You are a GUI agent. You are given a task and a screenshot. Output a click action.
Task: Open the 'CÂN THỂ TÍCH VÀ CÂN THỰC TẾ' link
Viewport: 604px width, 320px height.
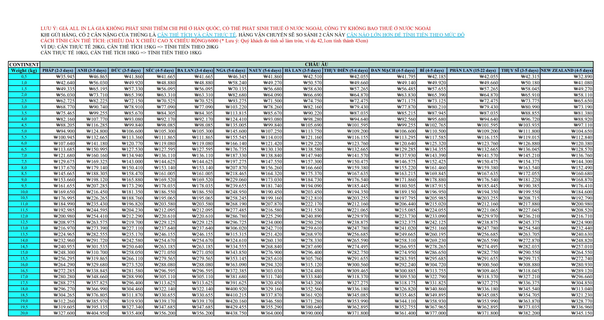(196, 35)
